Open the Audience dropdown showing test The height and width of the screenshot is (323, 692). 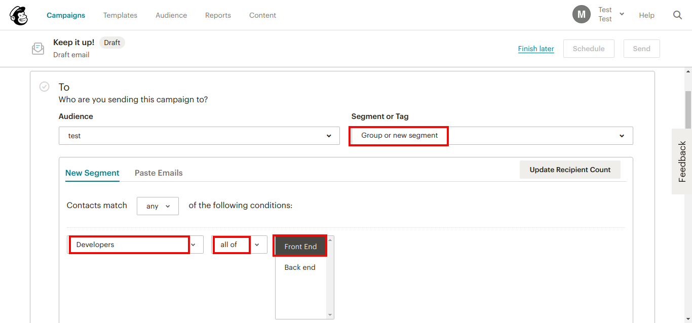tap(199, 136)
